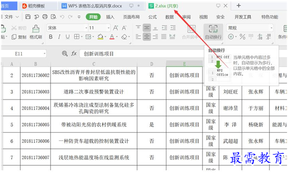Click the magnifier icon beside fx
The image size is (288, 173).
click(x=64, y=53)
